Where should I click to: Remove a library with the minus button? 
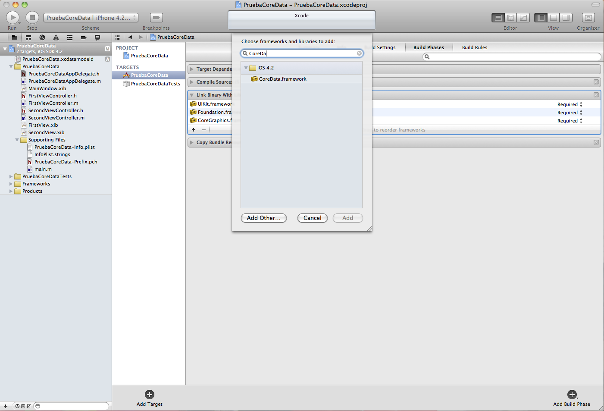[x=204, y=130]
